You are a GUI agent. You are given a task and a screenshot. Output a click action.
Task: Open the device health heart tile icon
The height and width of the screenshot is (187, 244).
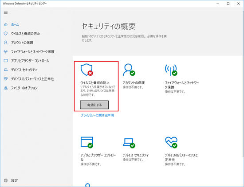pyautogui.click(x=171, y=142)
